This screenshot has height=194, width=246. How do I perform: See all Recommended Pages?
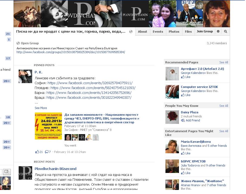(224, 62)
